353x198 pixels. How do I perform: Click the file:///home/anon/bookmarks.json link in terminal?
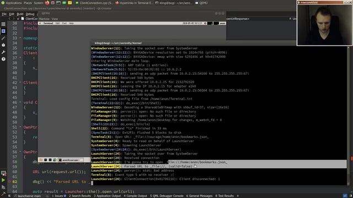point(197,162)
